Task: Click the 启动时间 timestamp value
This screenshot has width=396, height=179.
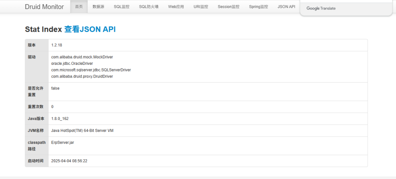Action: 69,161
